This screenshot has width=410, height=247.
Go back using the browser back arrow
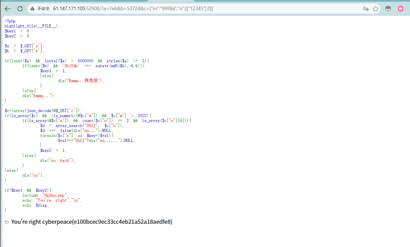pos(8,8)
